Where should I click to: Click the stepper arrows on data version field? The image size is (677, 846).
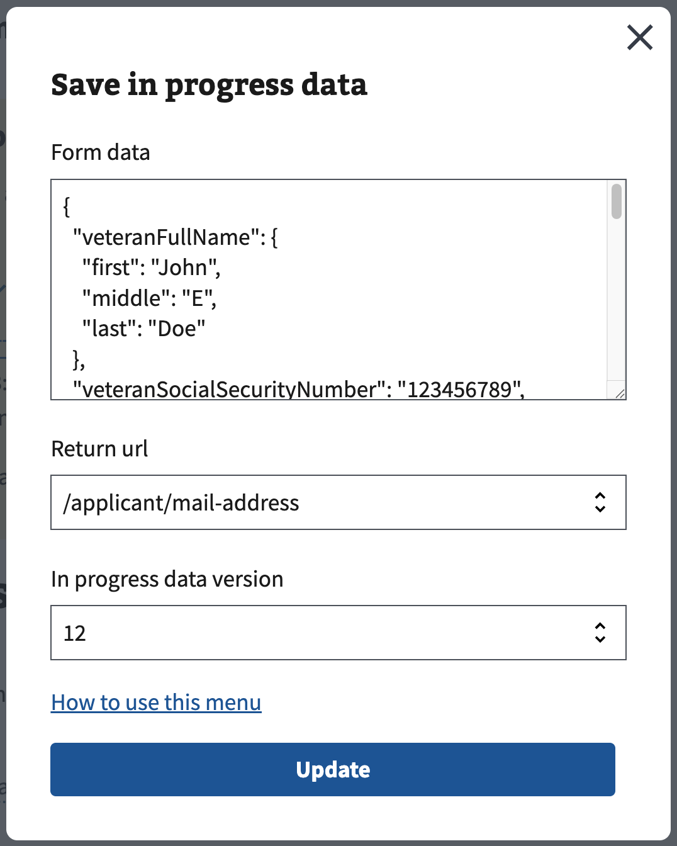pos(600,633)
